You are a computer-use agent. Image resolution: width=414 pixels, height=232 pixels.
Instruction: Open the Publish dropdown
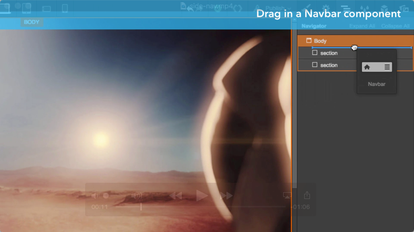(277, 8)
